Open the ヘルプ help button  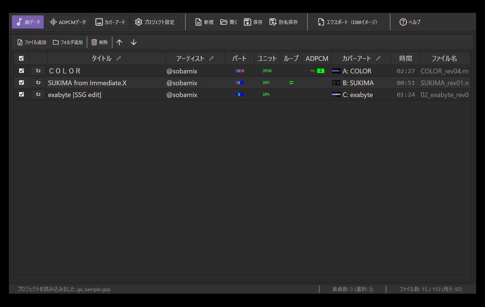[410, 22]
